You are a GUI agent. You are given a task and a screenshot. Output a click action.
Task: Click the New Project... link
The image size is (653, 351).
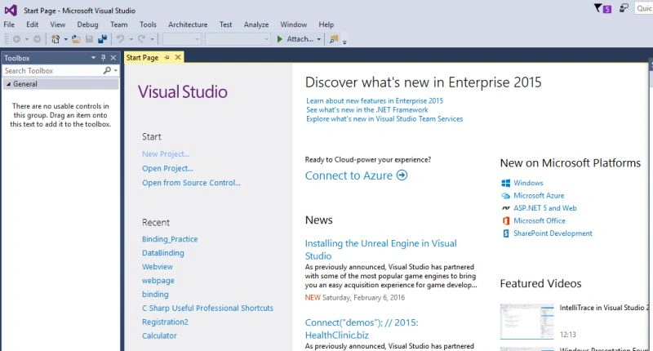pos(166,154)
